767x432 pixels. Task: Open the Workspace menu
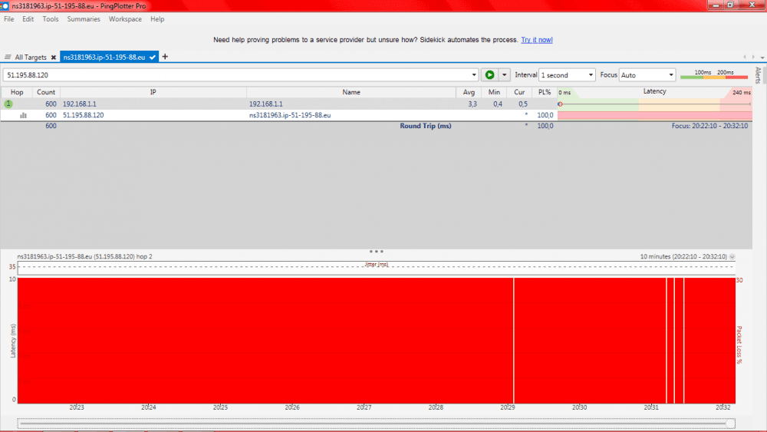pos(125,19)
